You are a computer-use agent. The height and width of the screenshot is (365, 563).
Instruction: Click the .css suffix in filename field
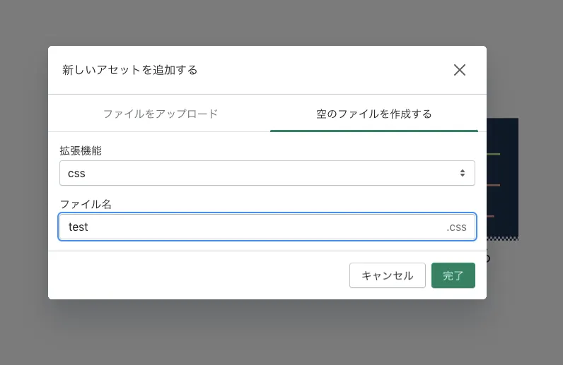456,227
